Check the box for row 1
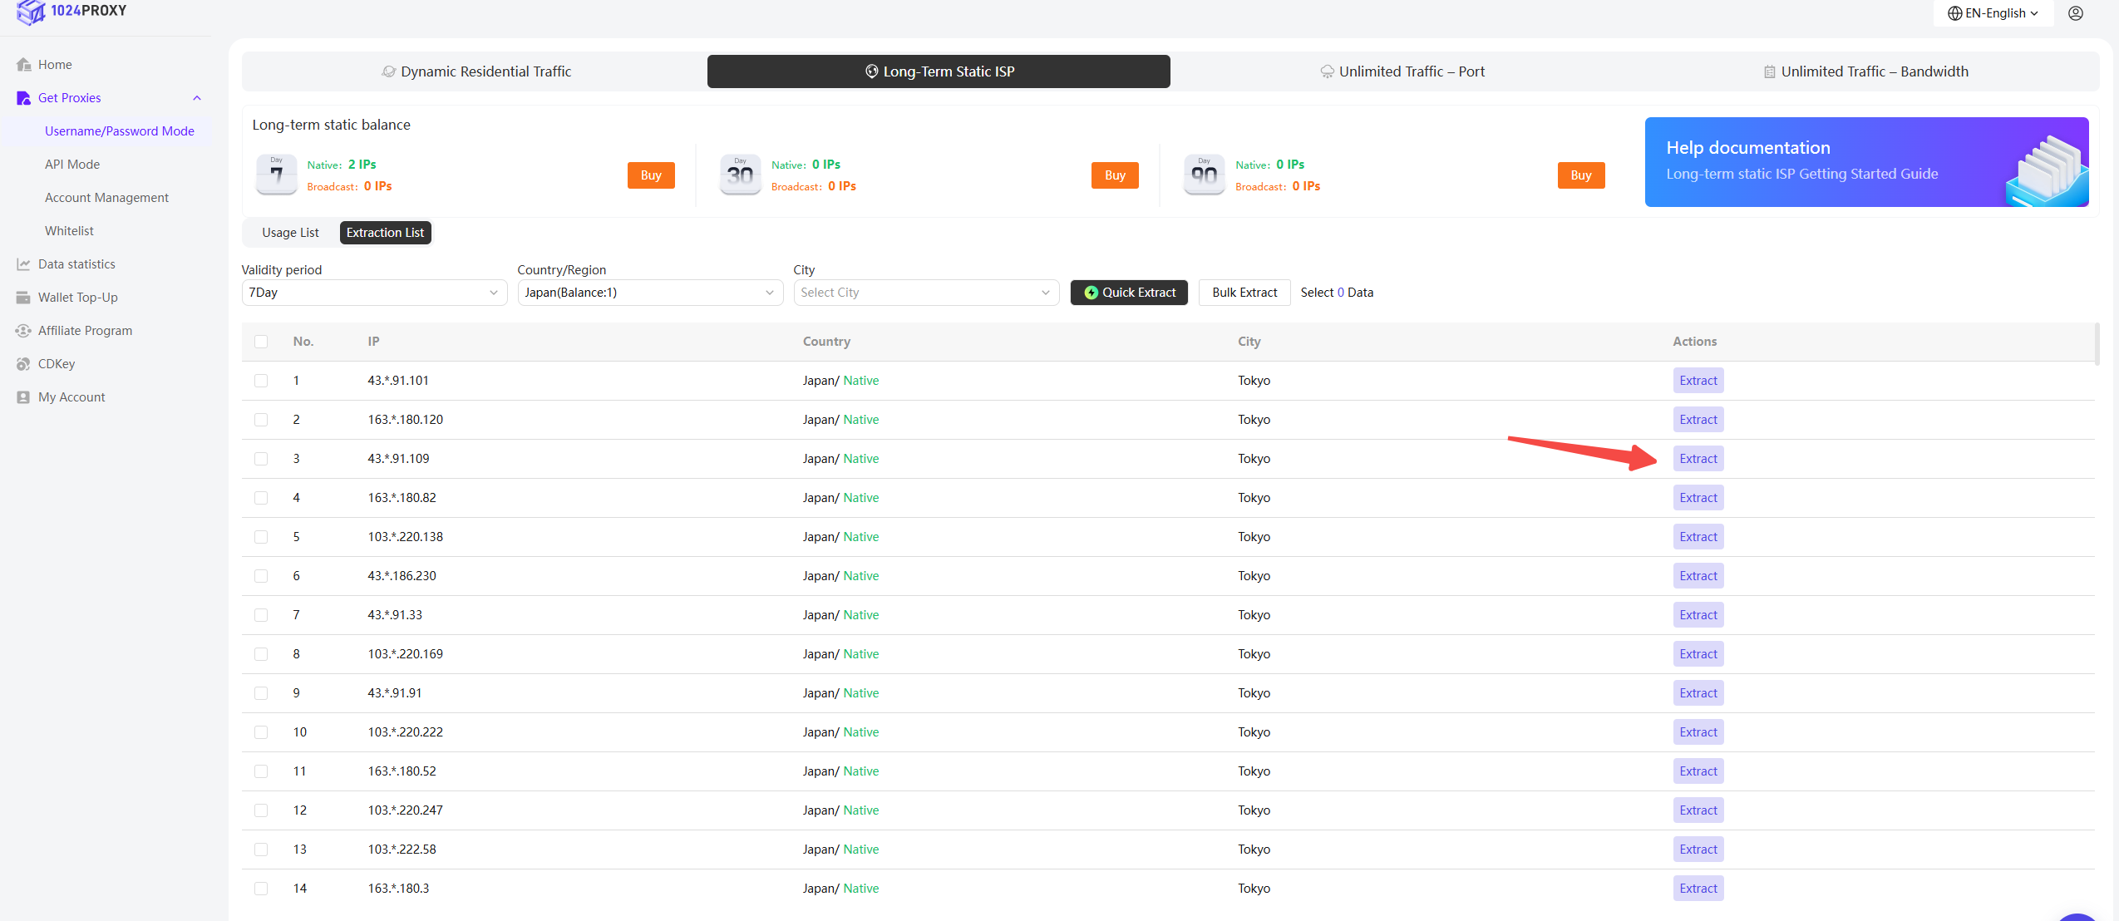Screen dimensions: 2119x921 pos(261,381)
